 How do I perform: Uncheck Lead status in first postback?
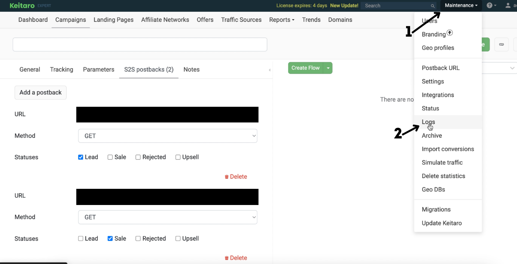click(81, 157)
